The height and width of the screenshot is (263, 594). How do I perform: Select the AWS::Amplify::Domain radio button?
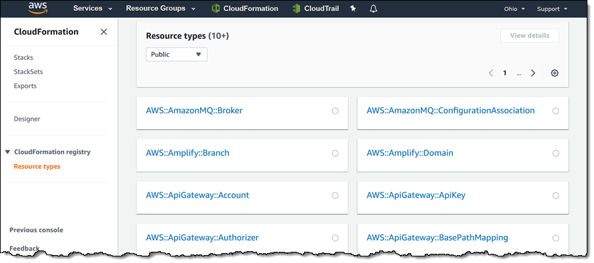click(555, 154)
